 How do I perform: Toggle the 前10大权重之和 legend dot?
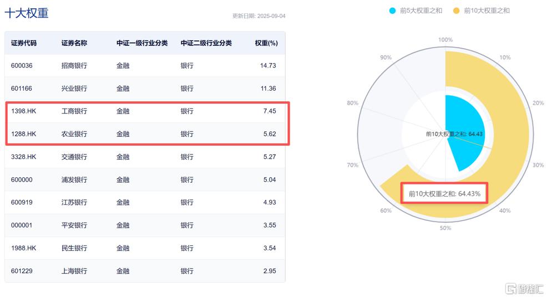[x=457, y=11]
